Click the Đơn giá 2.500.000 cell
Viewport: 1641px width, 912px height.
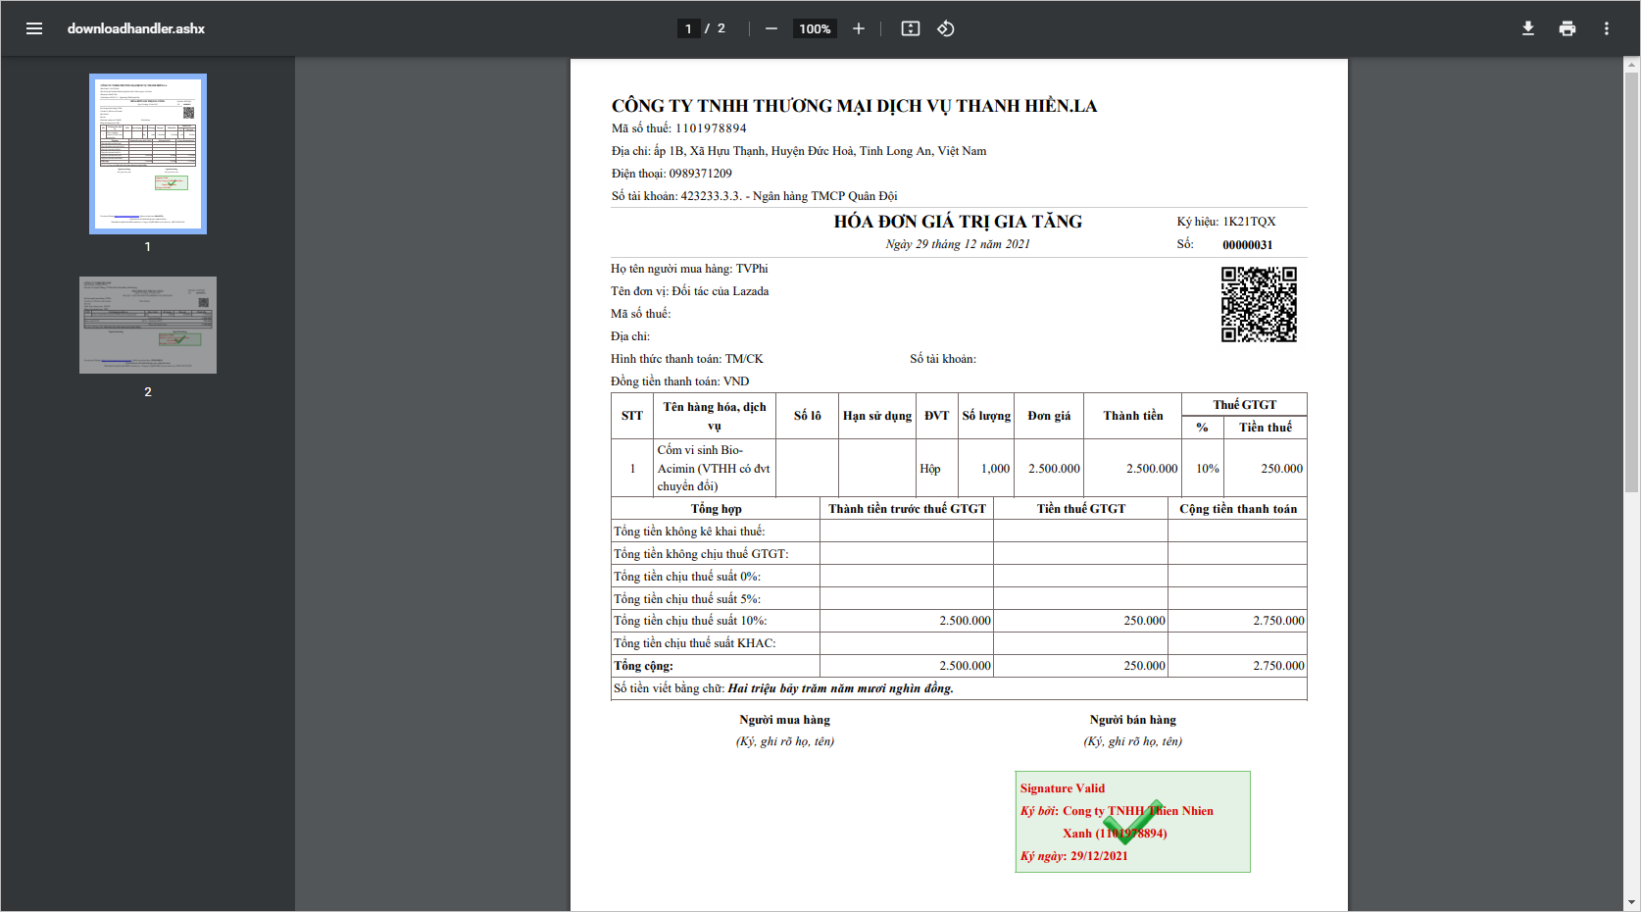(1049, 469)
